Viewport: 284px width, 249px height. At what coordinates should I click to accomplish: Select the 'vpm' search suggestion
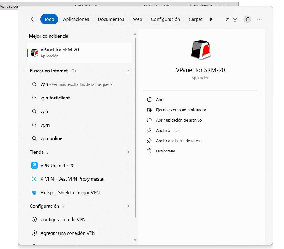80,125
